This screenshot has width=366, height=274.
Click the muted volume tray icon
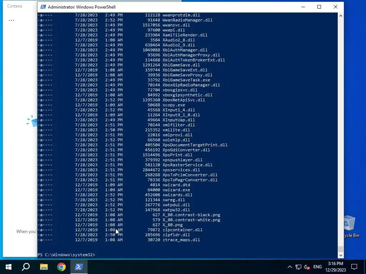(307, 267)
